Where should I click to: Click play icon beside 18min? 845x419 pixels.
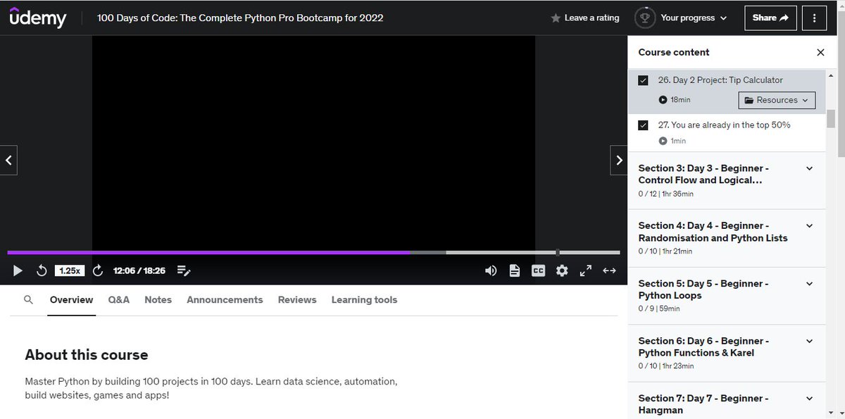(x=663, y=100)
